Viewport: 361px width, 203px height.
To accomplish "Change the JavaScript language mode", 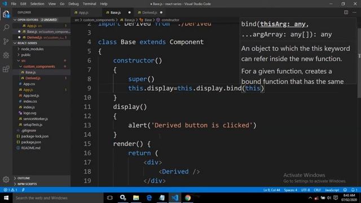I will (x=332, y=190).
